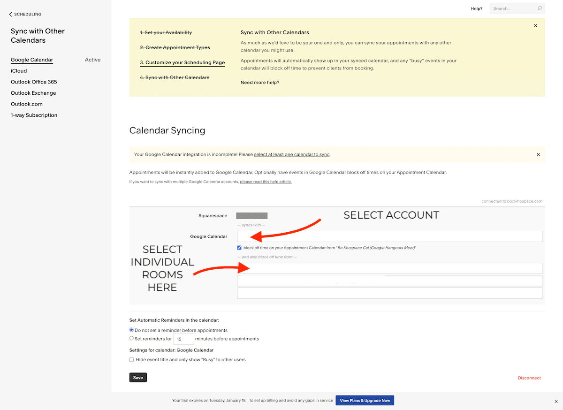Open step 4 Sync with Other Calendars

175,77
